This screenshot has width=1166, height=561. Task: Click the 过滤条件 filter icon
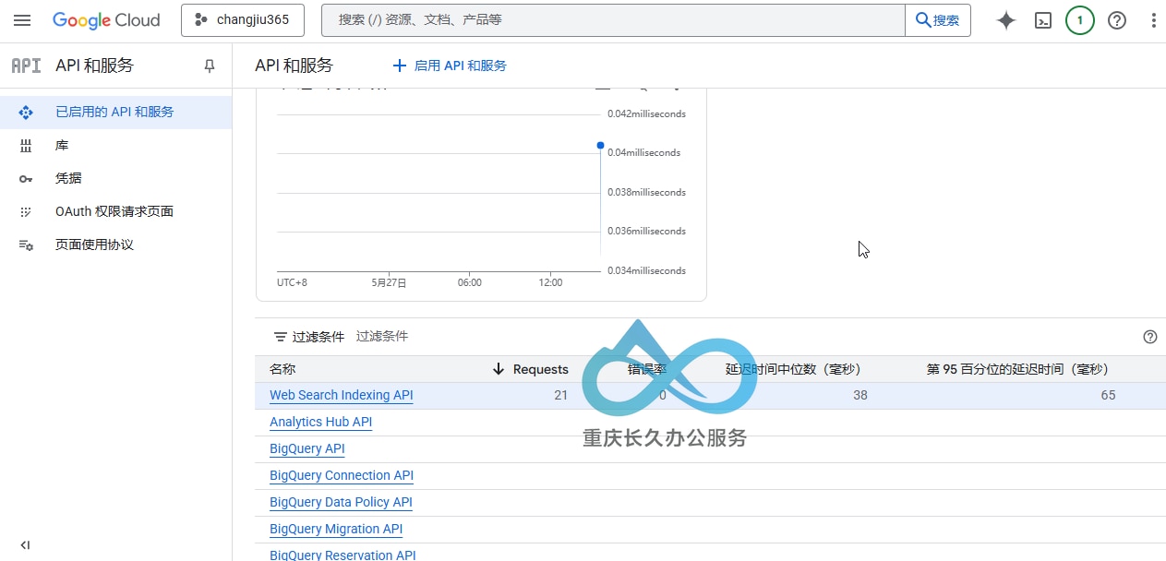pos(281,337)
